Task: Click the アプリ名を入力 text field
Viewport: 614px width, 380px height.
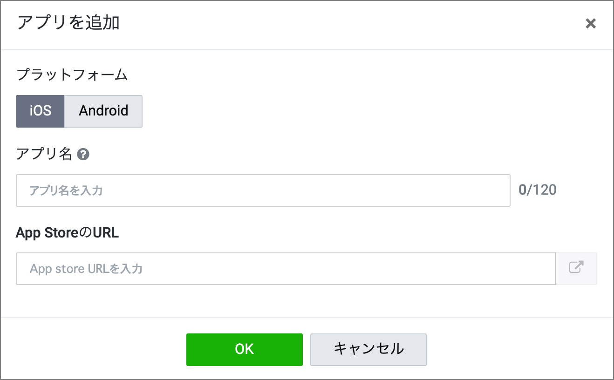Action: (263, 190)
